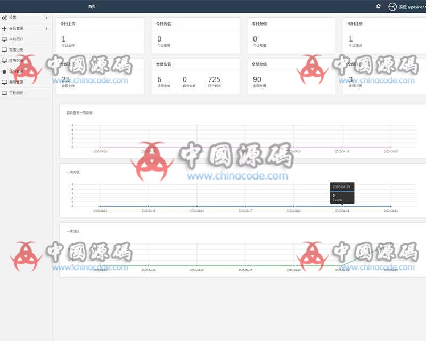Click the 应用列表 monitor icon in sidebar
Viewport: 426px width, 341px height.
[x=5, y=61]
